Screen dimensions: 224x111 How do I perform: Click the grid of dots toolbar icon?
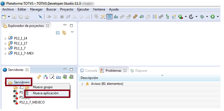pyautogui.click(x=155, y=17)
